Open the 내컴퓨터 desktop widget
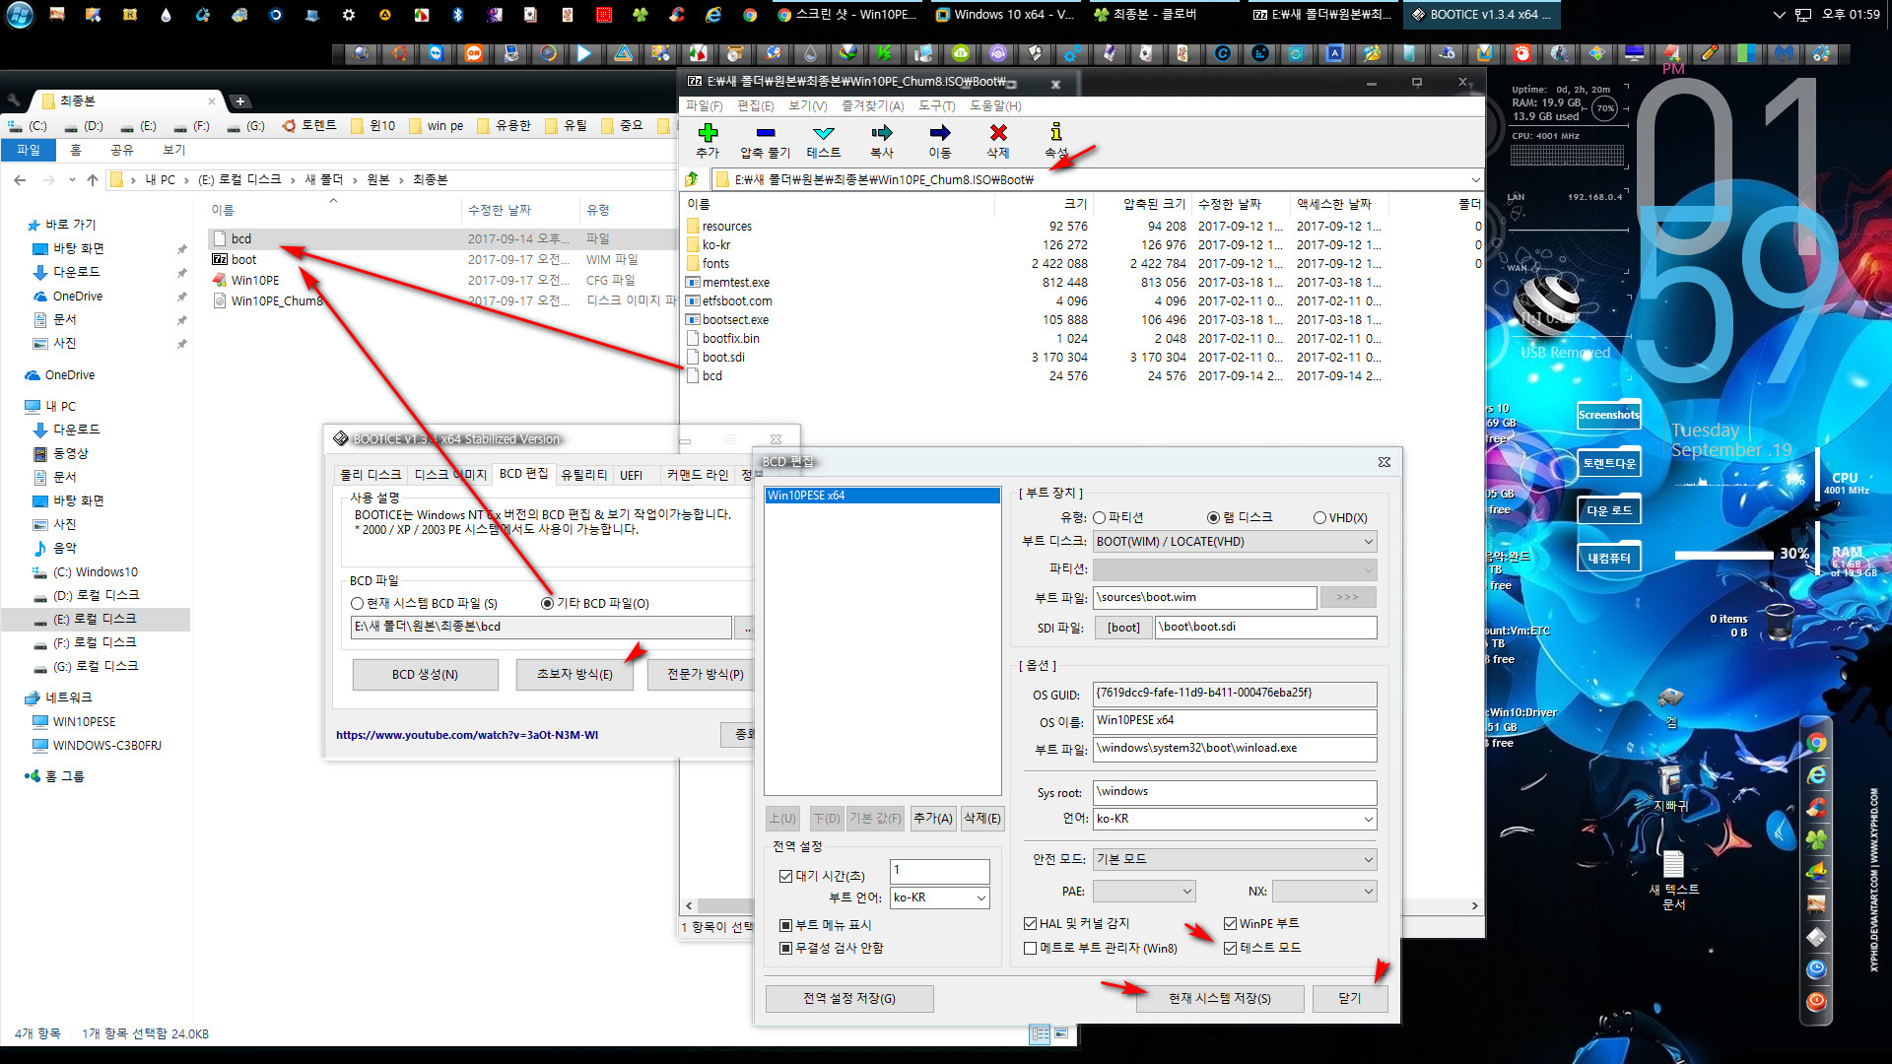Viewport: 1892px width, 1064px height. coord(1608,558)
